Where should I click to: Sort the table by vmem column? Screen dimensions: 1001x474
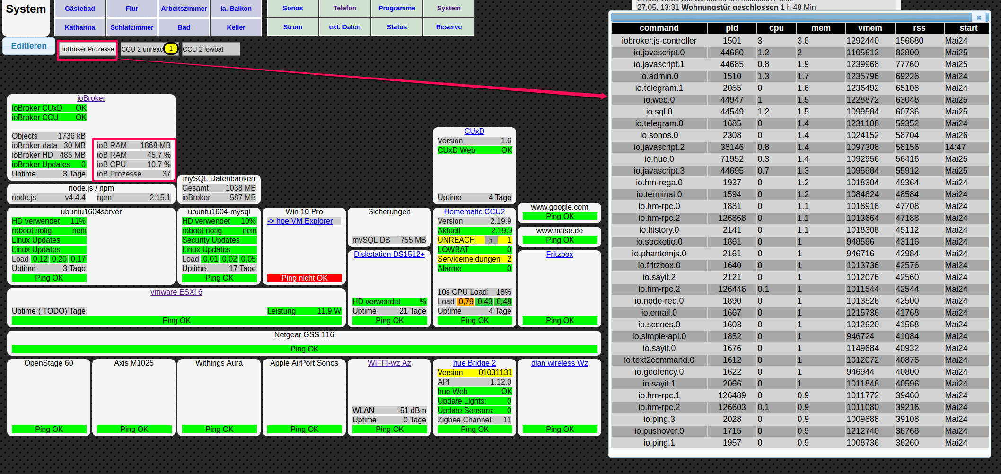(x=870, y=28)
